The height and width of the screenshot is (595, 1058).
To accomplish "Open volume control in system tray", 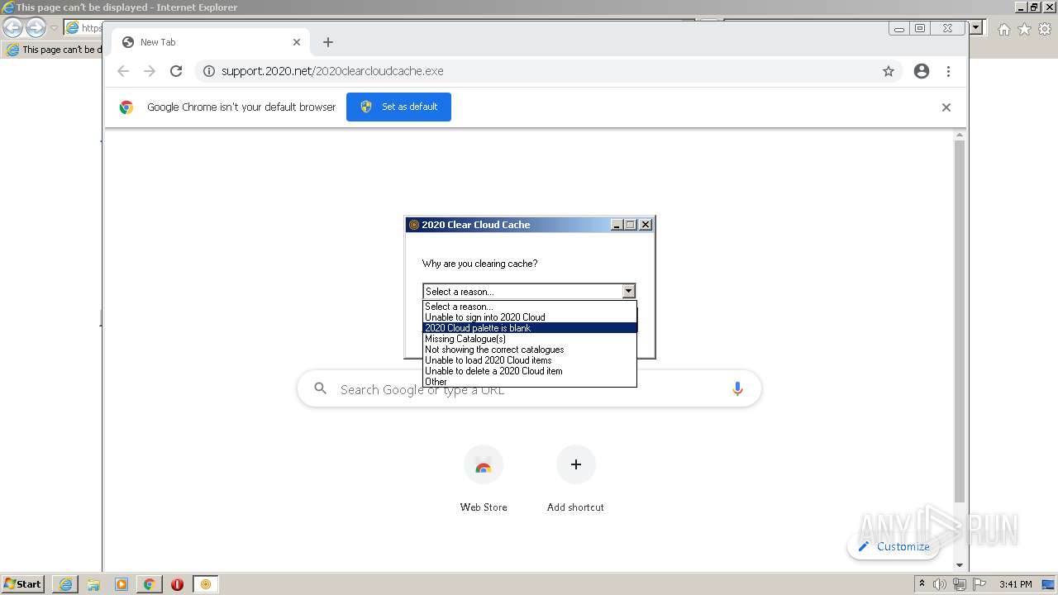I will coord(940,584).
